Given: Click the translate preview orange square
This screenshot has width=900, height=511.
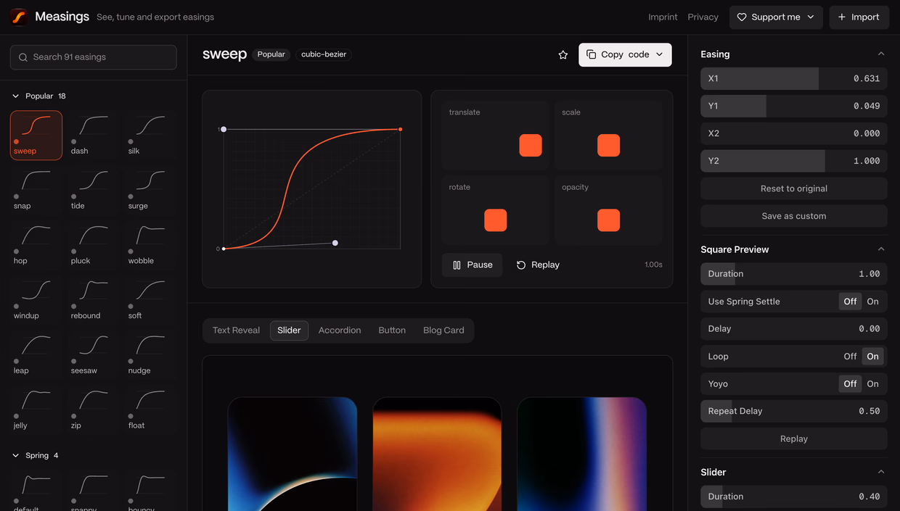Looking at the screenshot, I should coord(531,145).
